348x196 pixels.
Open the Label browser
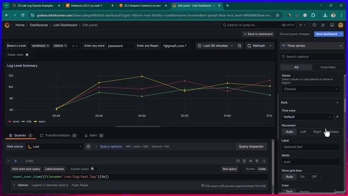click(54, 169)
